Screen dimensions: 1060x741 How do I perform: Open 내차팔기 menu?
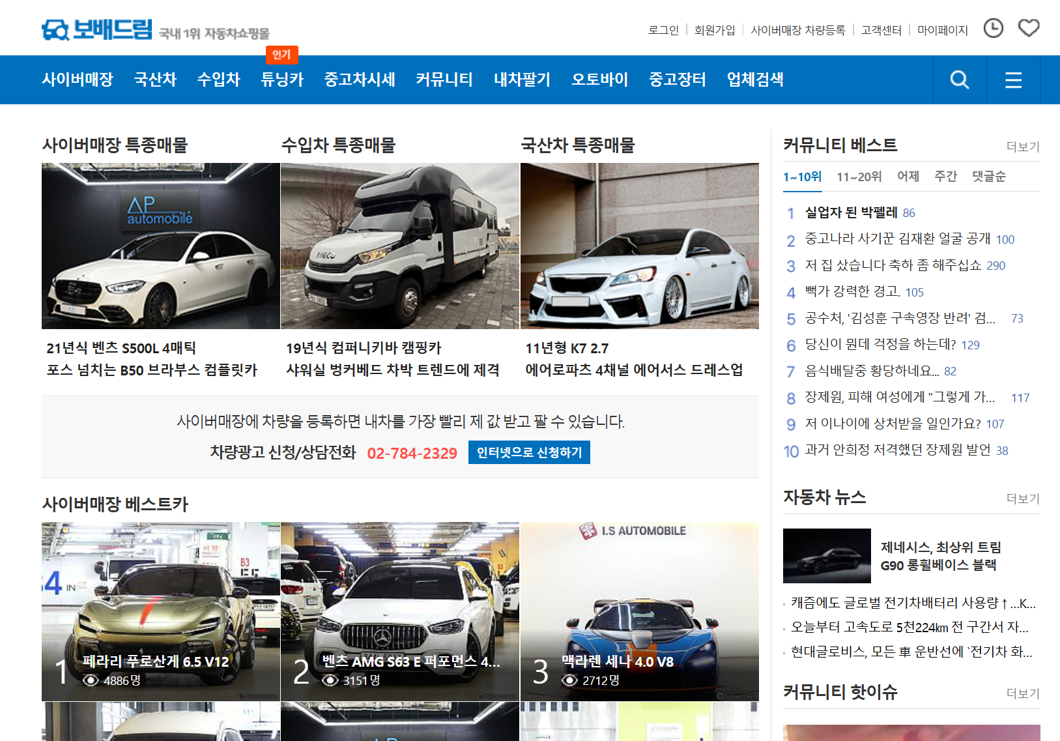tap(522, 80)
